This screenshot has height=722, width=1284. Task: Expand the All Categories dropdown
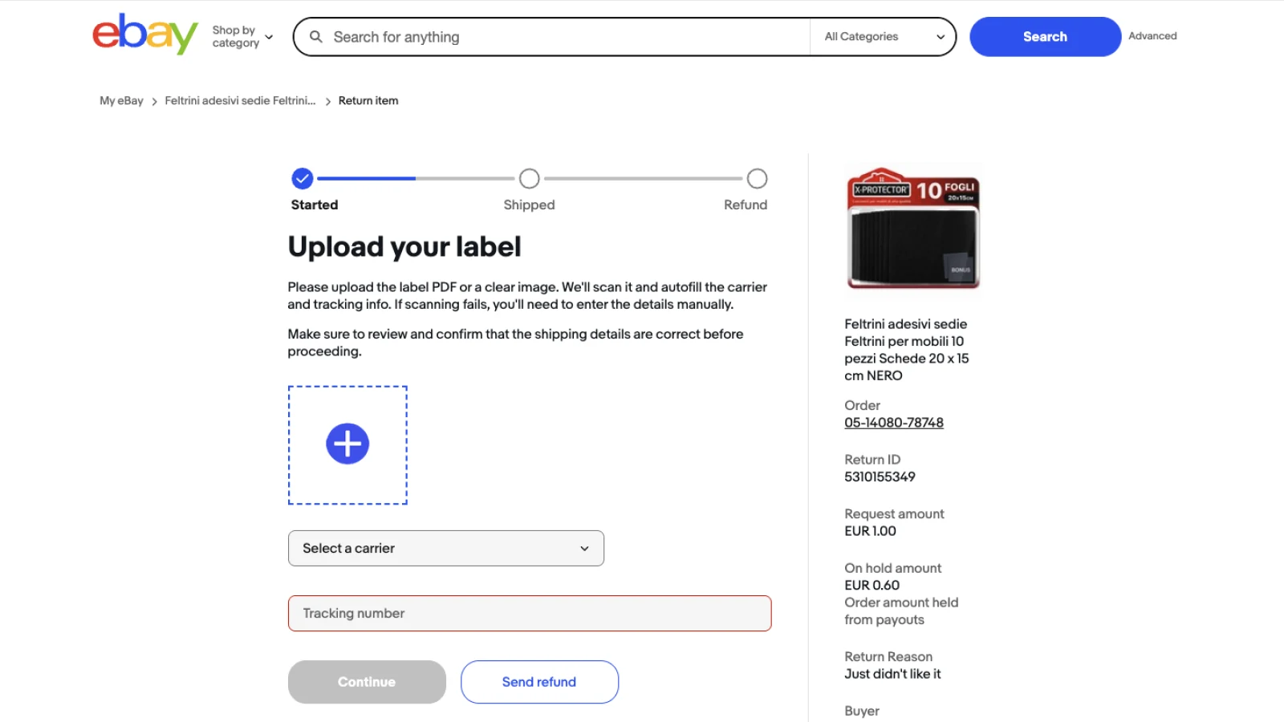[883, 37]
